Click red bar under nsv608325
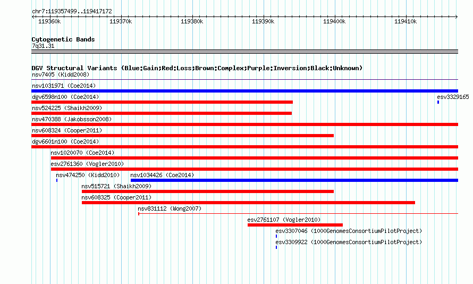Image resolution: width=473 pixels, height=284 pixels. click(x=248, y=203)
